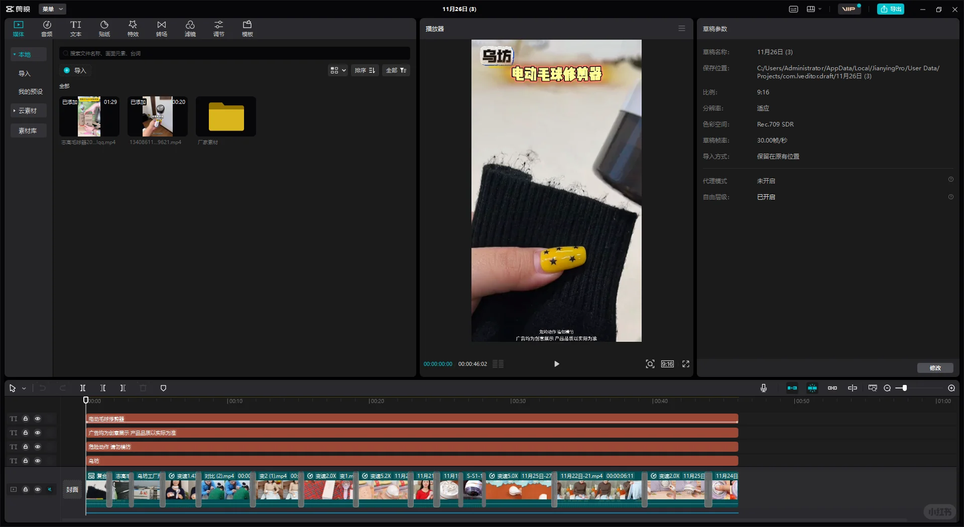
Task: Toggle visibility of 广告均为创意展示 text track
Action: 38,433
